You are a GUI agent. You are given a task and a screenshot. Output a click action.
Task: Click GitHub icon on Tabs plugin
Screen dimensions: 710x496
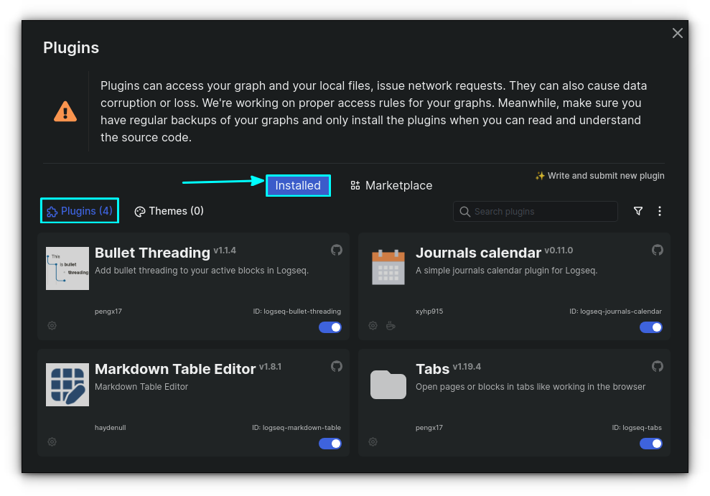657,366
